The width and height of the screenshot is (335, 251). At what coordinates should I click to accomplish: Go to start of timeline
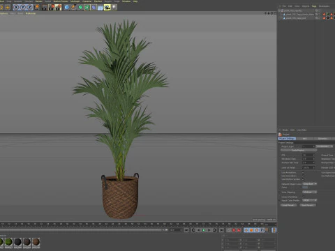186,230
